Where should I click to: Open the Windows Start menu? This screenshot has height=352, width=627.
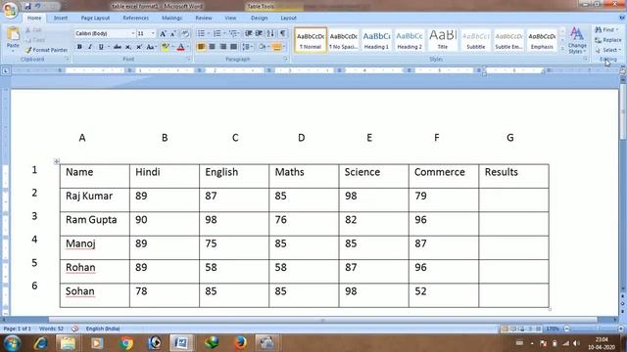coord(12,343)
